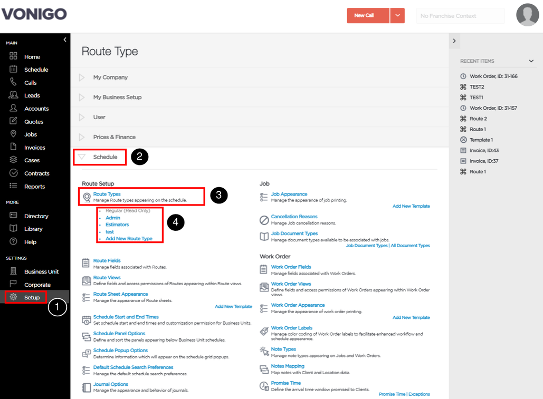The width and height of the screenshot is (543, 399).
Task: Collapse the Recent Items chevron
Action: (531, 61)
